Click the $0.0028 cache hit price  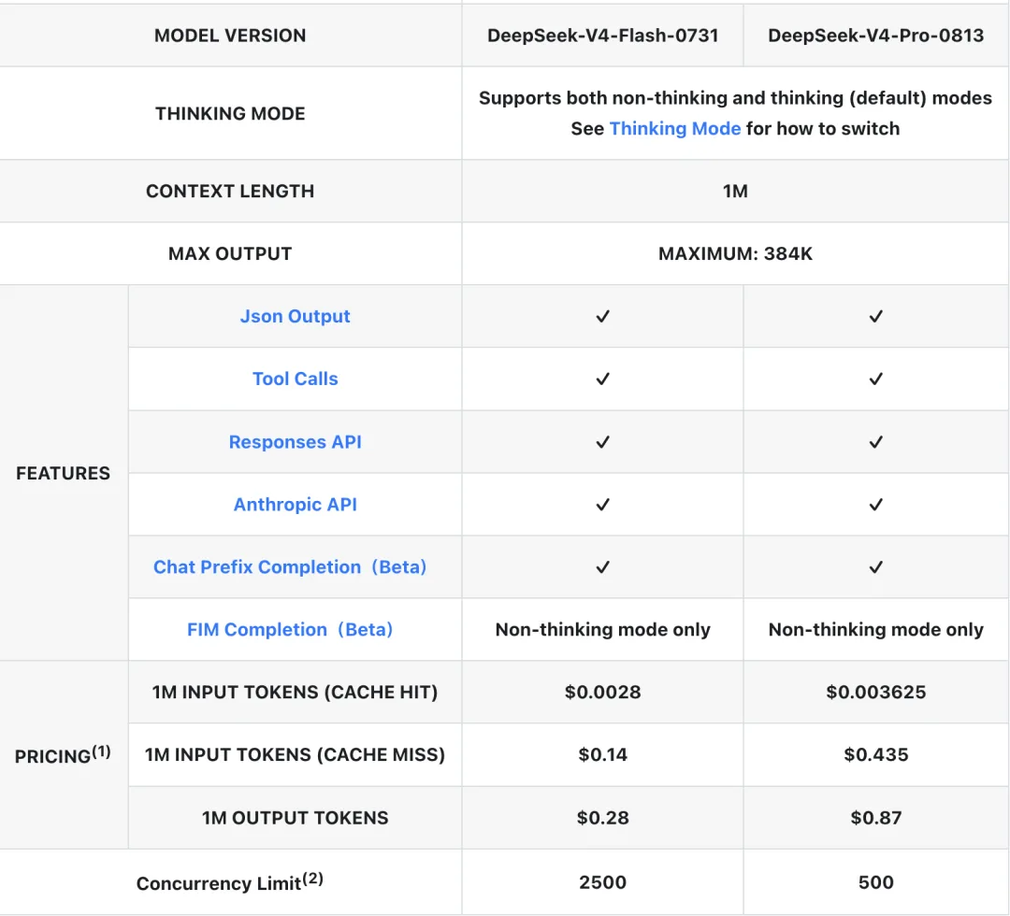coord(602,692)
